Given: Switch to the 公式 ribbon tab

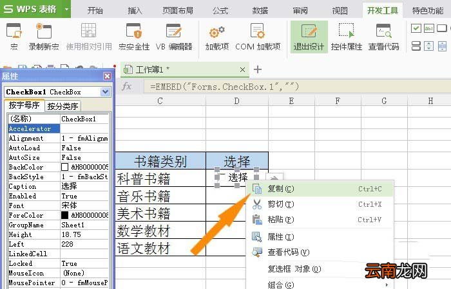Looking at the screenshot, I should pos(220,11).
